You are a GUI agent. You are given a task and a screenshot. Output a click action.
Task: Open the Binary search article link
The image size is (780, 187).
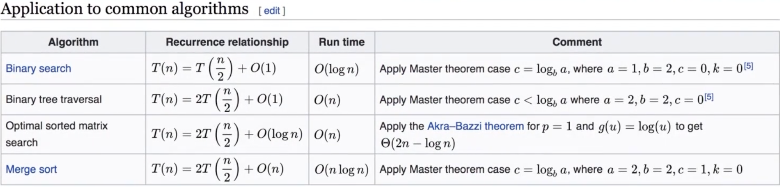[x=39, y=69]
